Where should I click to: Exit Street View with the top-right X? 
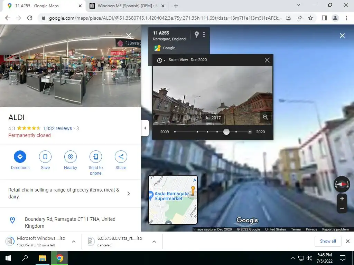[342, 36]
